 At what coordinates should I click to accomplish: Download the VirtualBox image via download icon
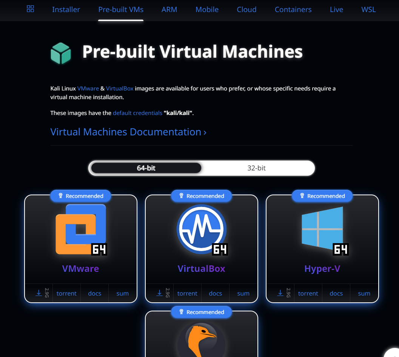[x=159, y=293]
